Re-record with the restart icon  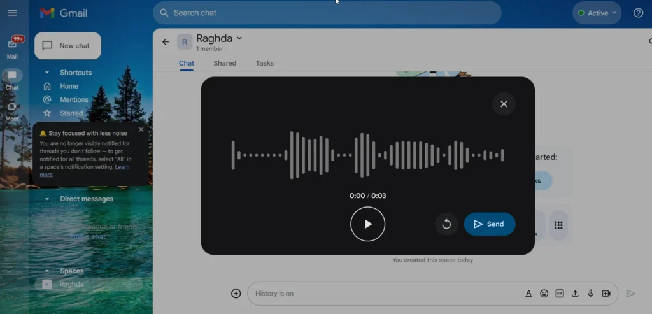coord(446,224)
